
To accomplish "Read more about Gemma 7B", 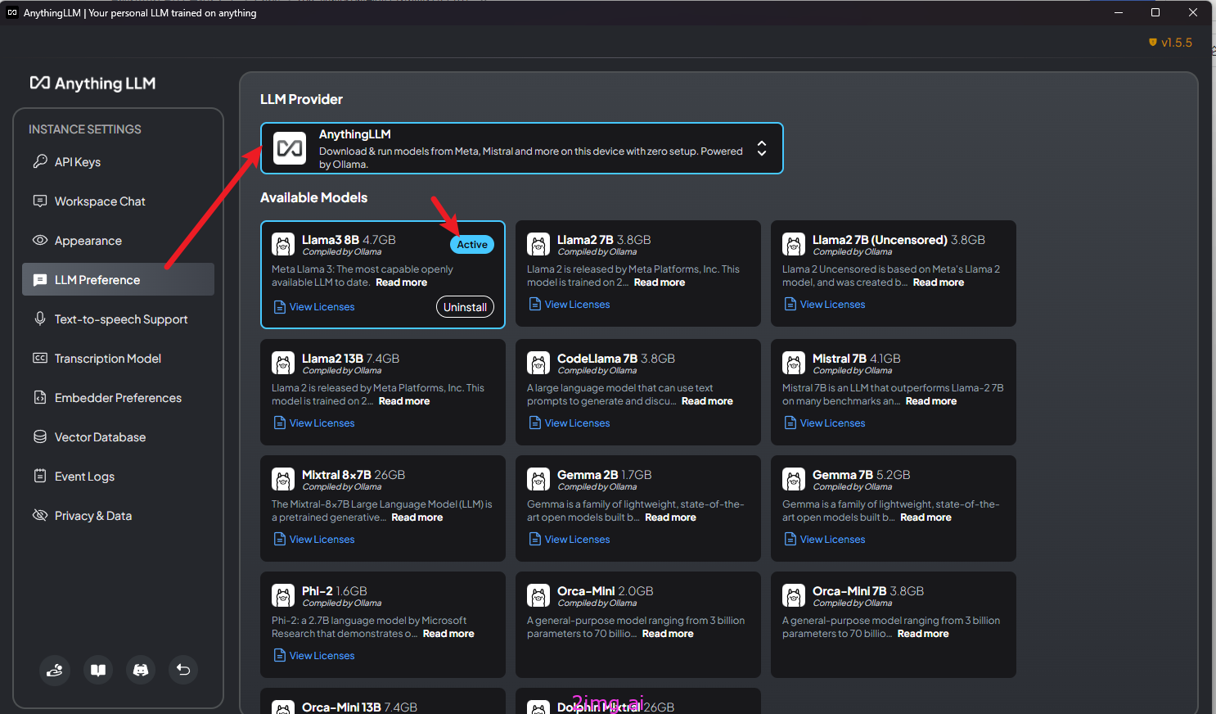I will 926,517.
